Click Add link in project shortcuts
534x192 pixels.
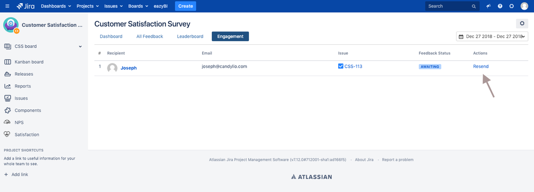(x=20, y=175)
